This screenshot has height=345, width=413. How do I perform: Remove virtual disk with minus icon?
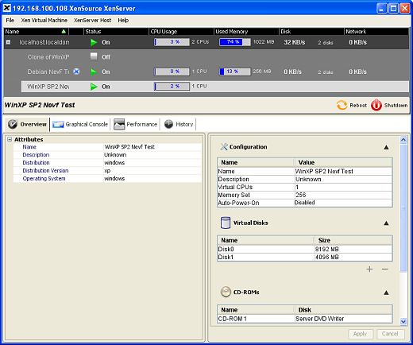tap(385, 269)
